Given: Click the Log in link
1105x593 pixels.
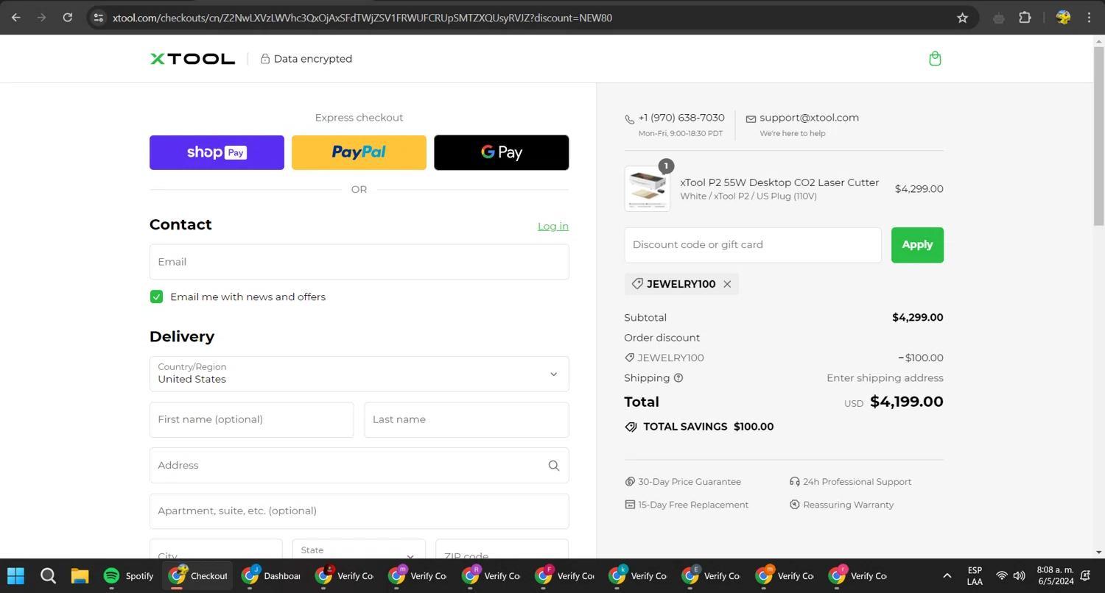Looking at the screenshot, I should click(x=552, y=226).
